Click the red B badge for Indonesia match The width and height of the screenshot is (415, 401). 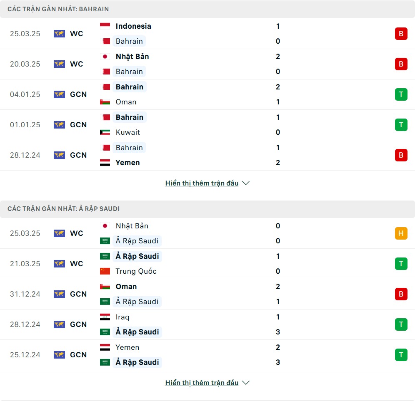[x=401, y=34]
